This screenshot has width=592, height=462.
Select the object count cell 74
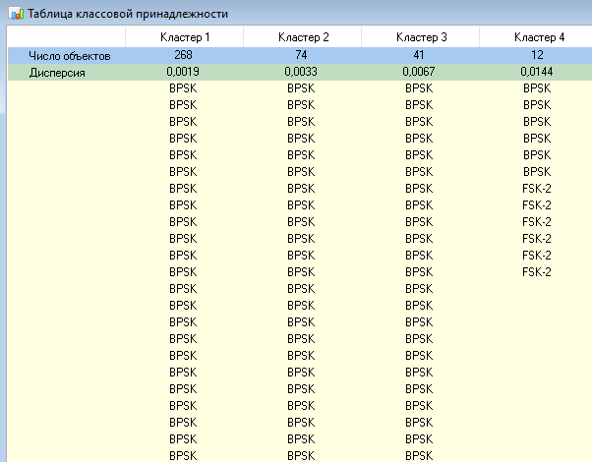[301, 55]
